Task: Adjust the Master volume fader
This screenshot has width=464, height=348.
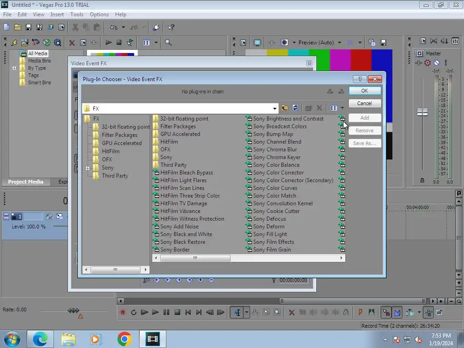Action: pyautogui.click(x=422, y=112)
